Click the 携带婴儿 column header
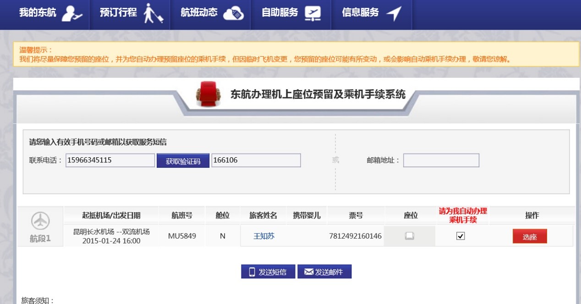Image resolution: width=581 pixels, height=304 pixels. click(307, 215)
